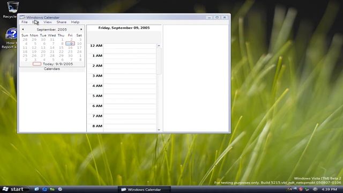
Task: Click the green quick launch icon
Action: pos(52,189)
